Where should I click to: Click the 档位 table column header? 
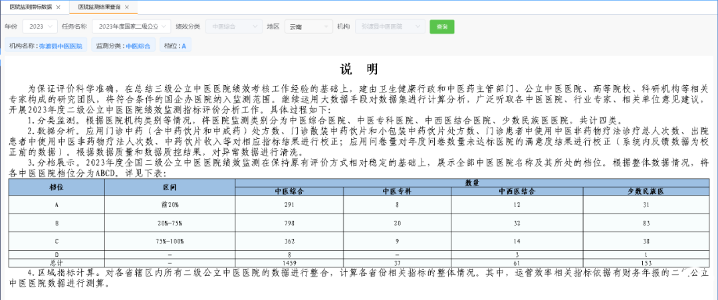[x=57, y=188]
